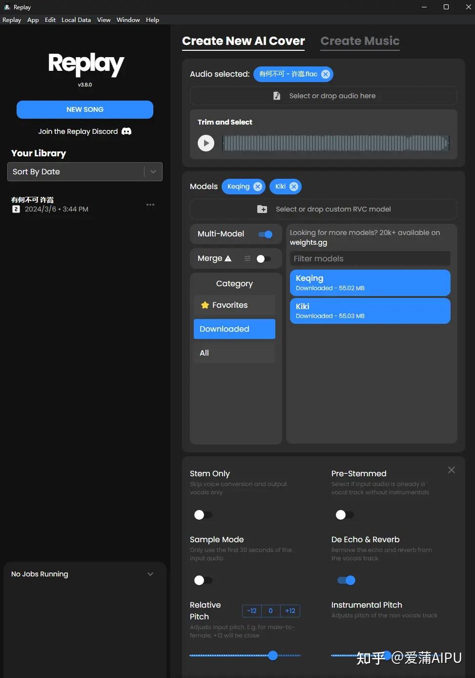
Task: Click the Kiki model chip
Action: 280,187
